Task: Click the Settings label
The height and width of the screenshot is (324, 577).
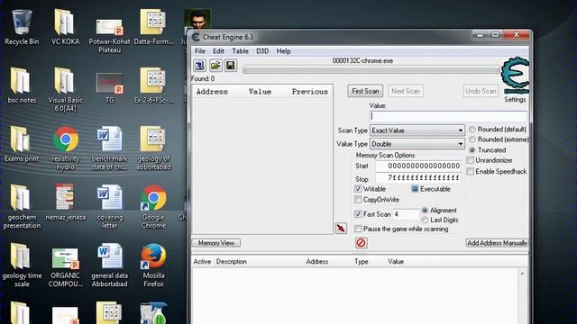Action: tap(515, 100)
